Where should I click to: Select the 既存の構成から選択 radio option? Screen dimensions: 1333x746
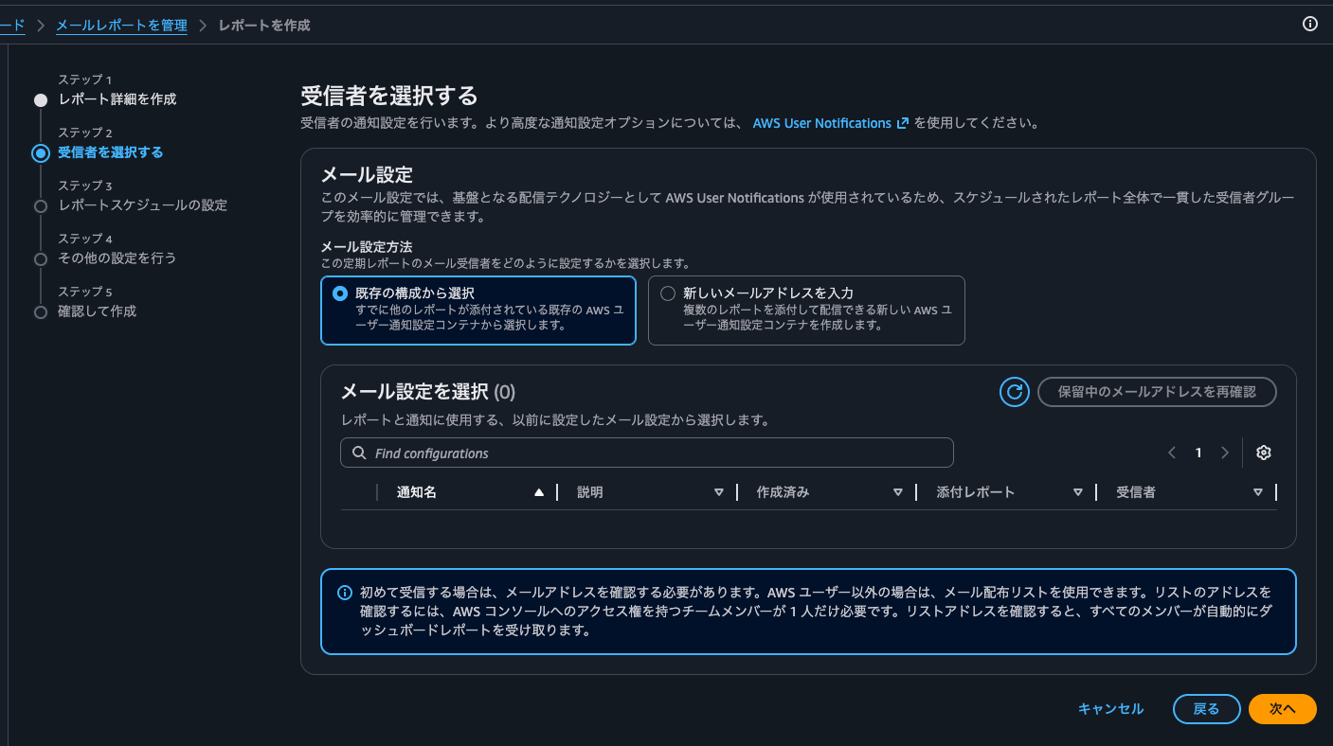point(340,293)
